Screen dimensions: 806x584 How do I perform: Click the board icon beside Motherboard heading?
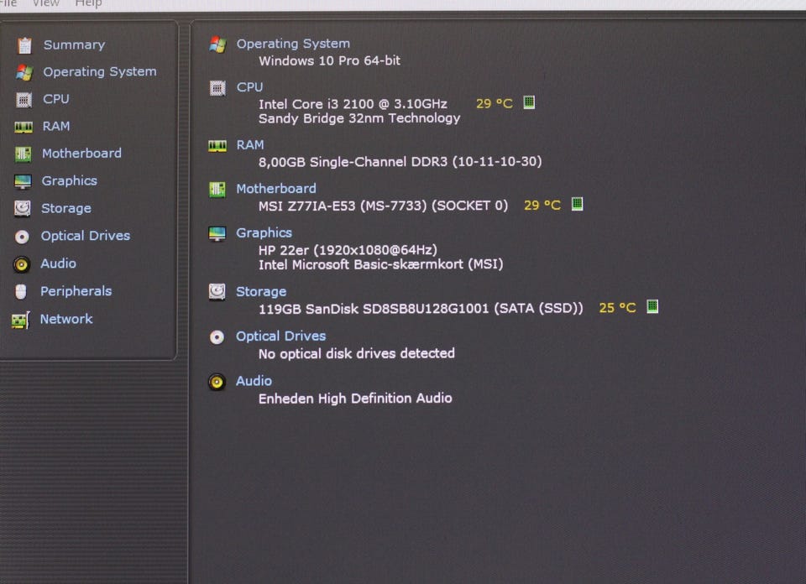(217, 190)
